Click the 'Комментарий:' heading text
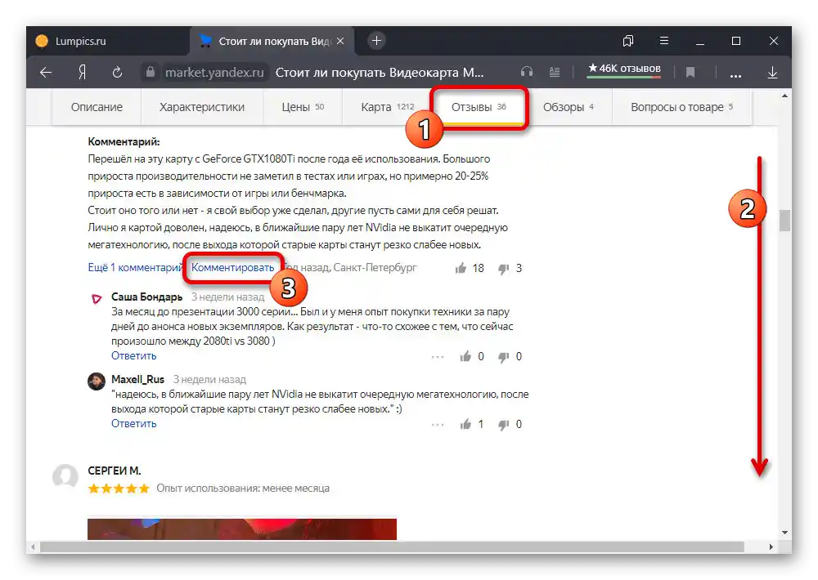This screenshot has height=580, width=818. pyautogui.click(x=124, y=142)
